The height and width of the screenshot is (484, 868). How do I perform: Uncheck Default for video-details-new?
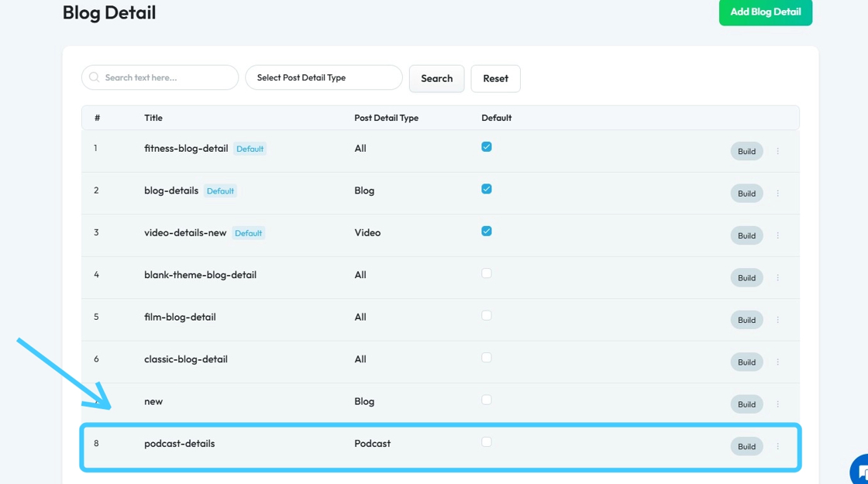(x=487, y=232)
